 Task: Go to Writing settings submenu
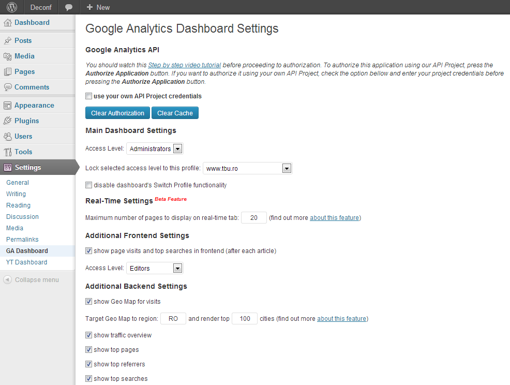[x=16, y=194]
